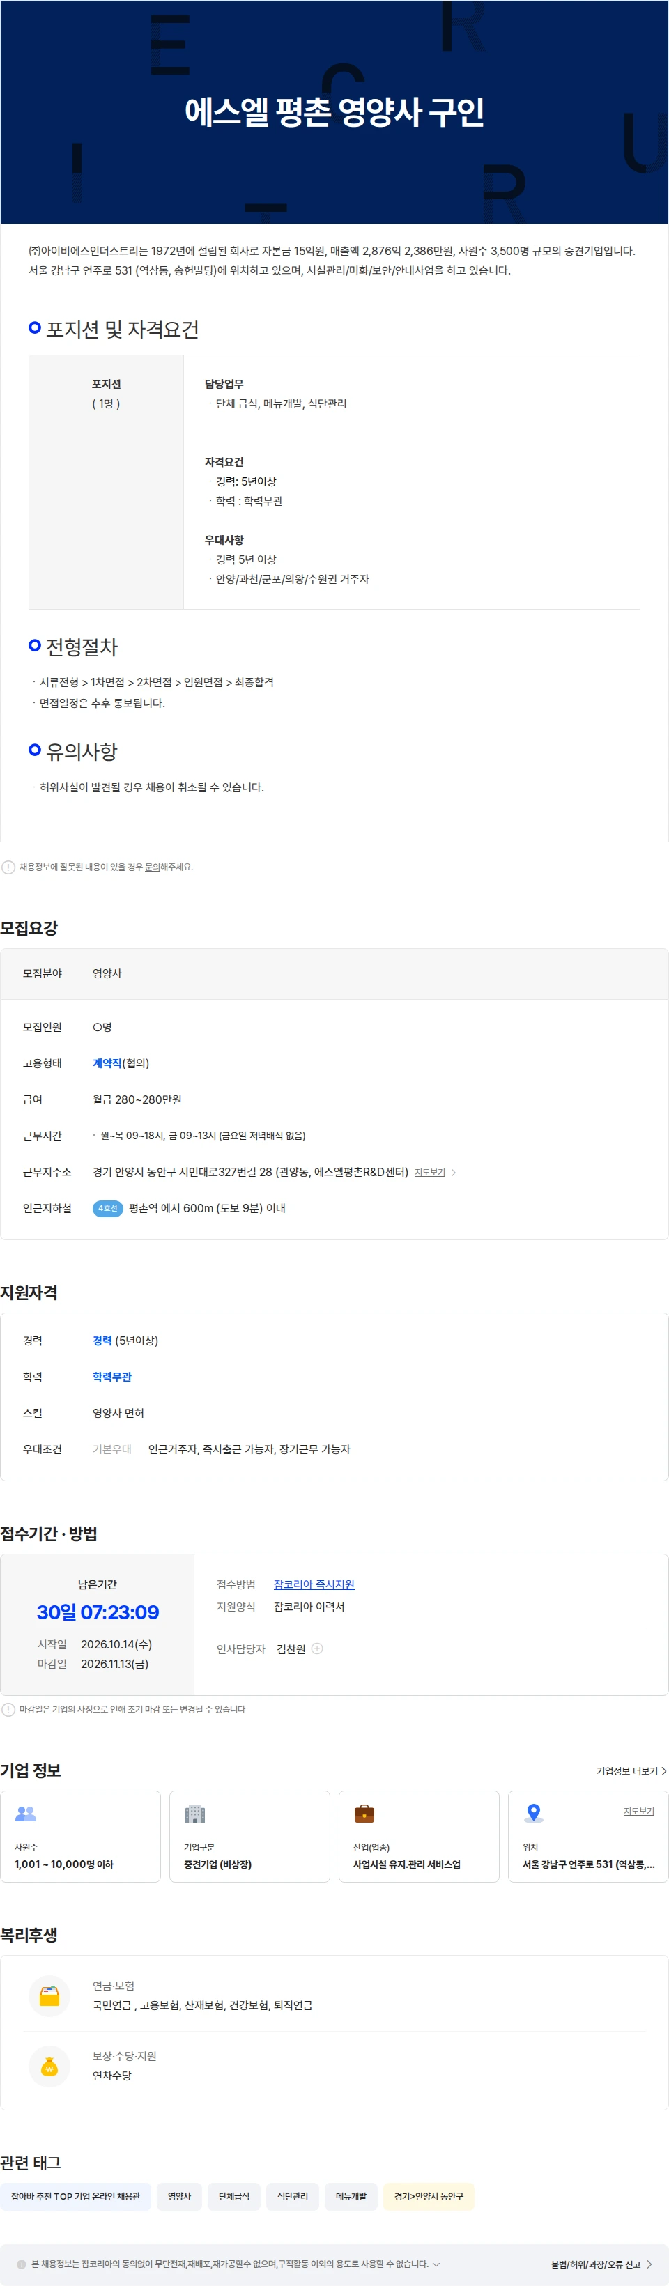Click the info icon beside 채용정보 notice

(8, 867)
